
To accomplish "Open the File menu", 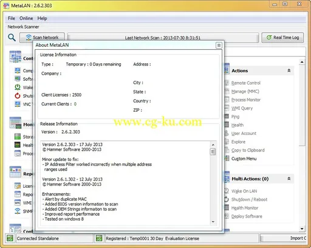I will (12, 18).
